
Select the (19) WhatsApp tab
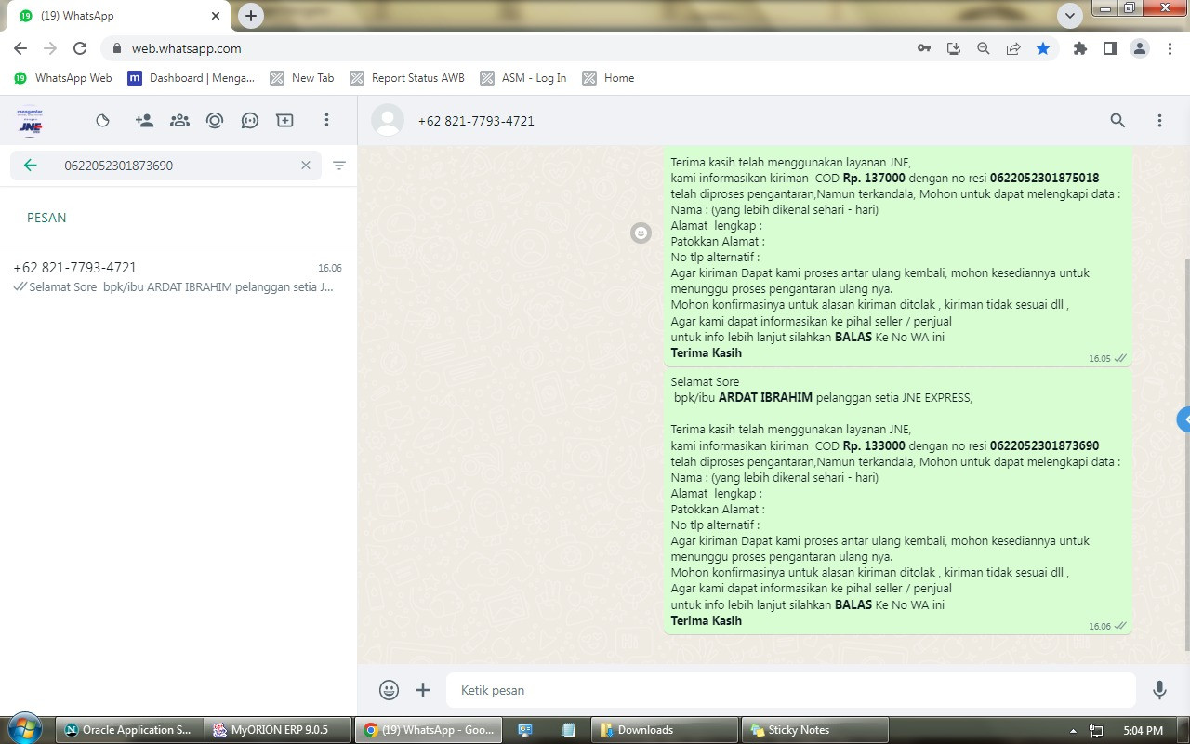(119, 16)
